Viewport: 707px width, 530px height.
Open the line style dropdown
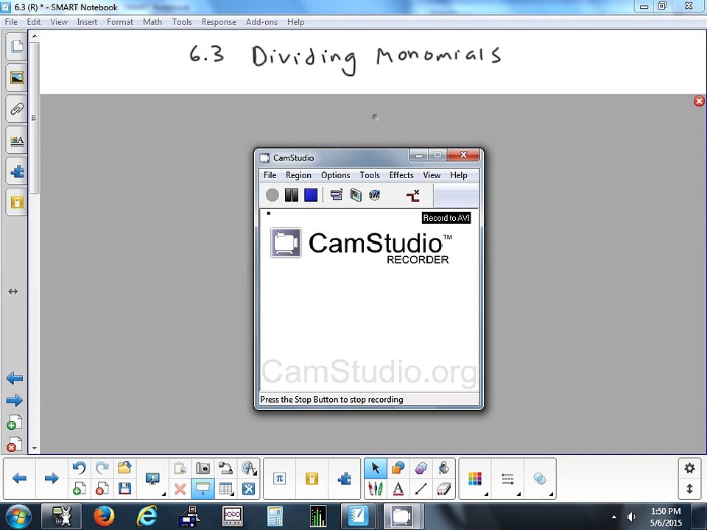click(x=507, y=478)
